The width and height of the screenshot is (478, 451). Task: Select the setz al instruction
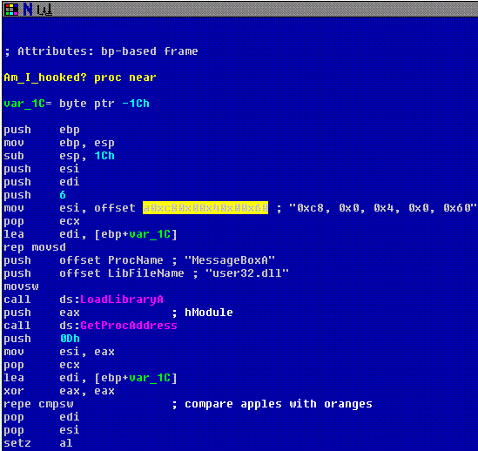38,443
